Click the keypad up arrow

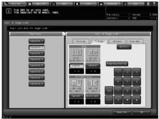(137, 100)
